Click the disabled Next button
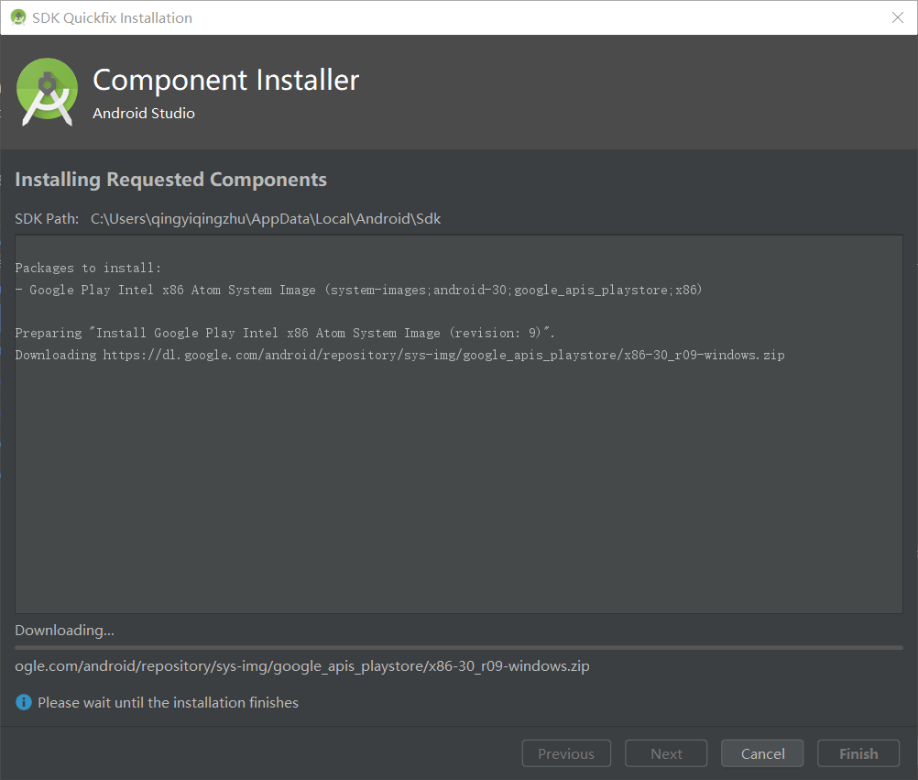Image resolution: width=918 pixels, height=780 pixels. [666, 753]
